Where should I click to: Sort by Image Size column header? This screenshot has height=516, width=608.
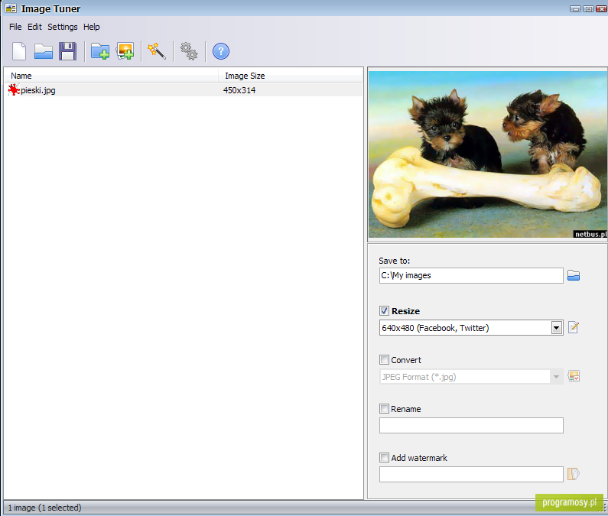291,76
